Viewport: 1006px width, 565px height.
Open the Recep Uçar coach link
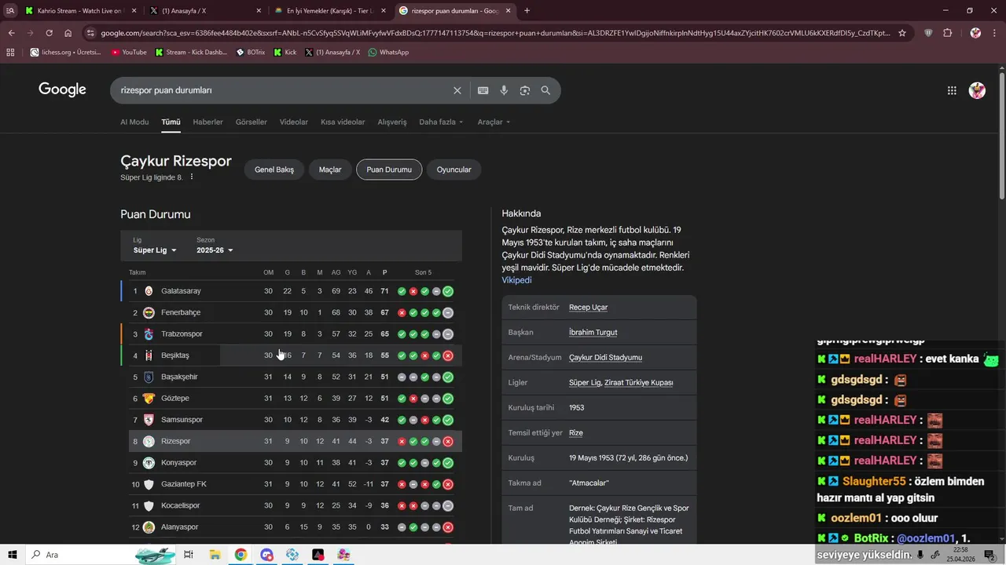(x=588, y=307)
